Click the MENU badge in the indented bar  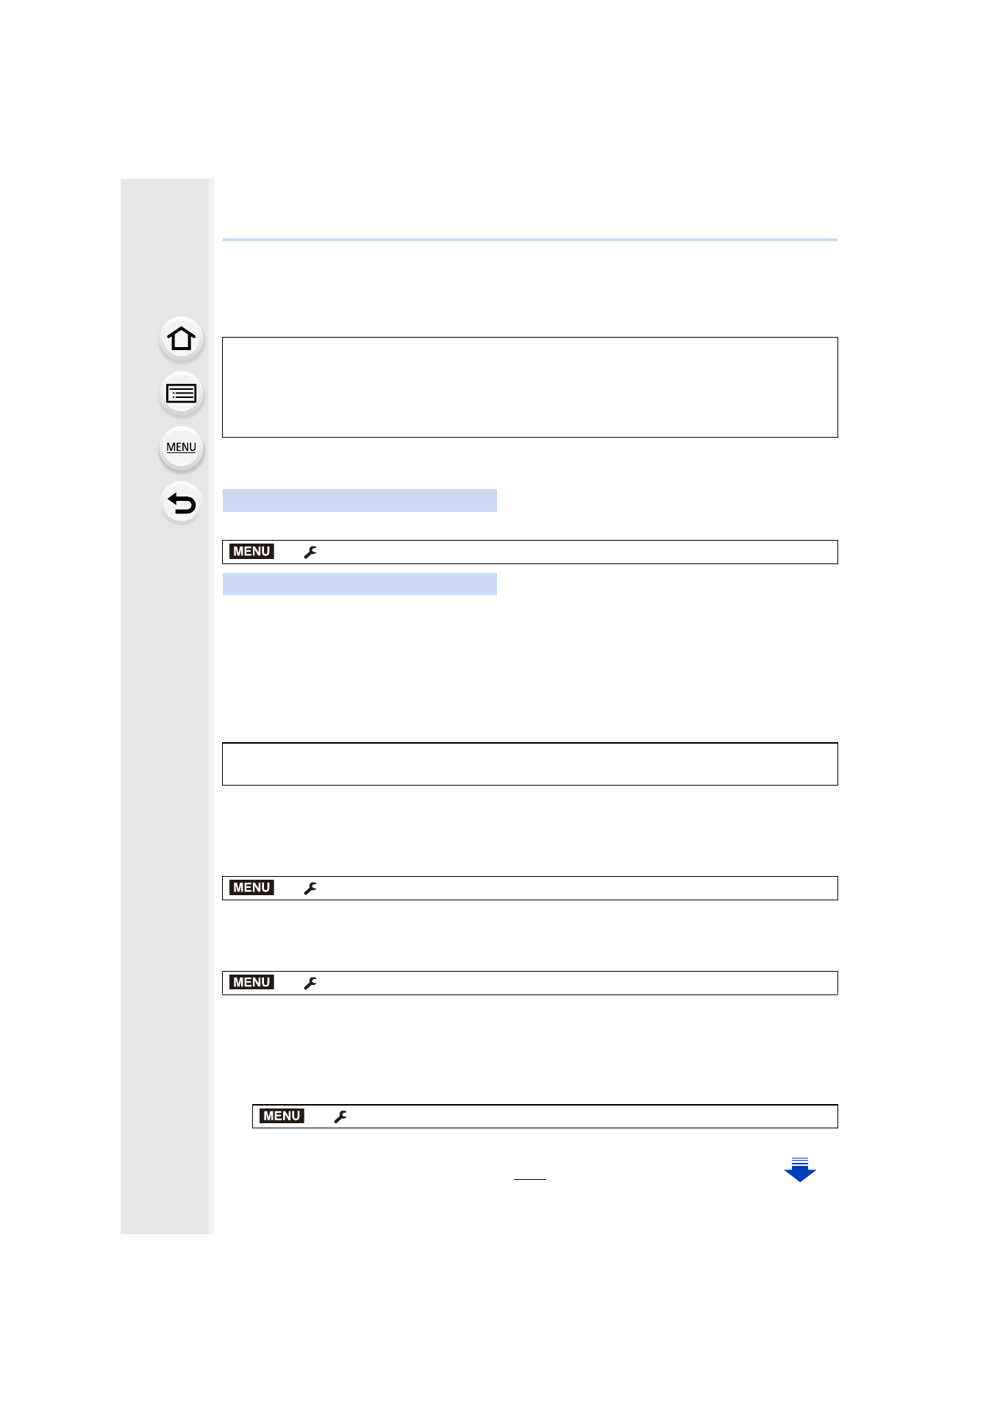click(x=282, y=1116)
